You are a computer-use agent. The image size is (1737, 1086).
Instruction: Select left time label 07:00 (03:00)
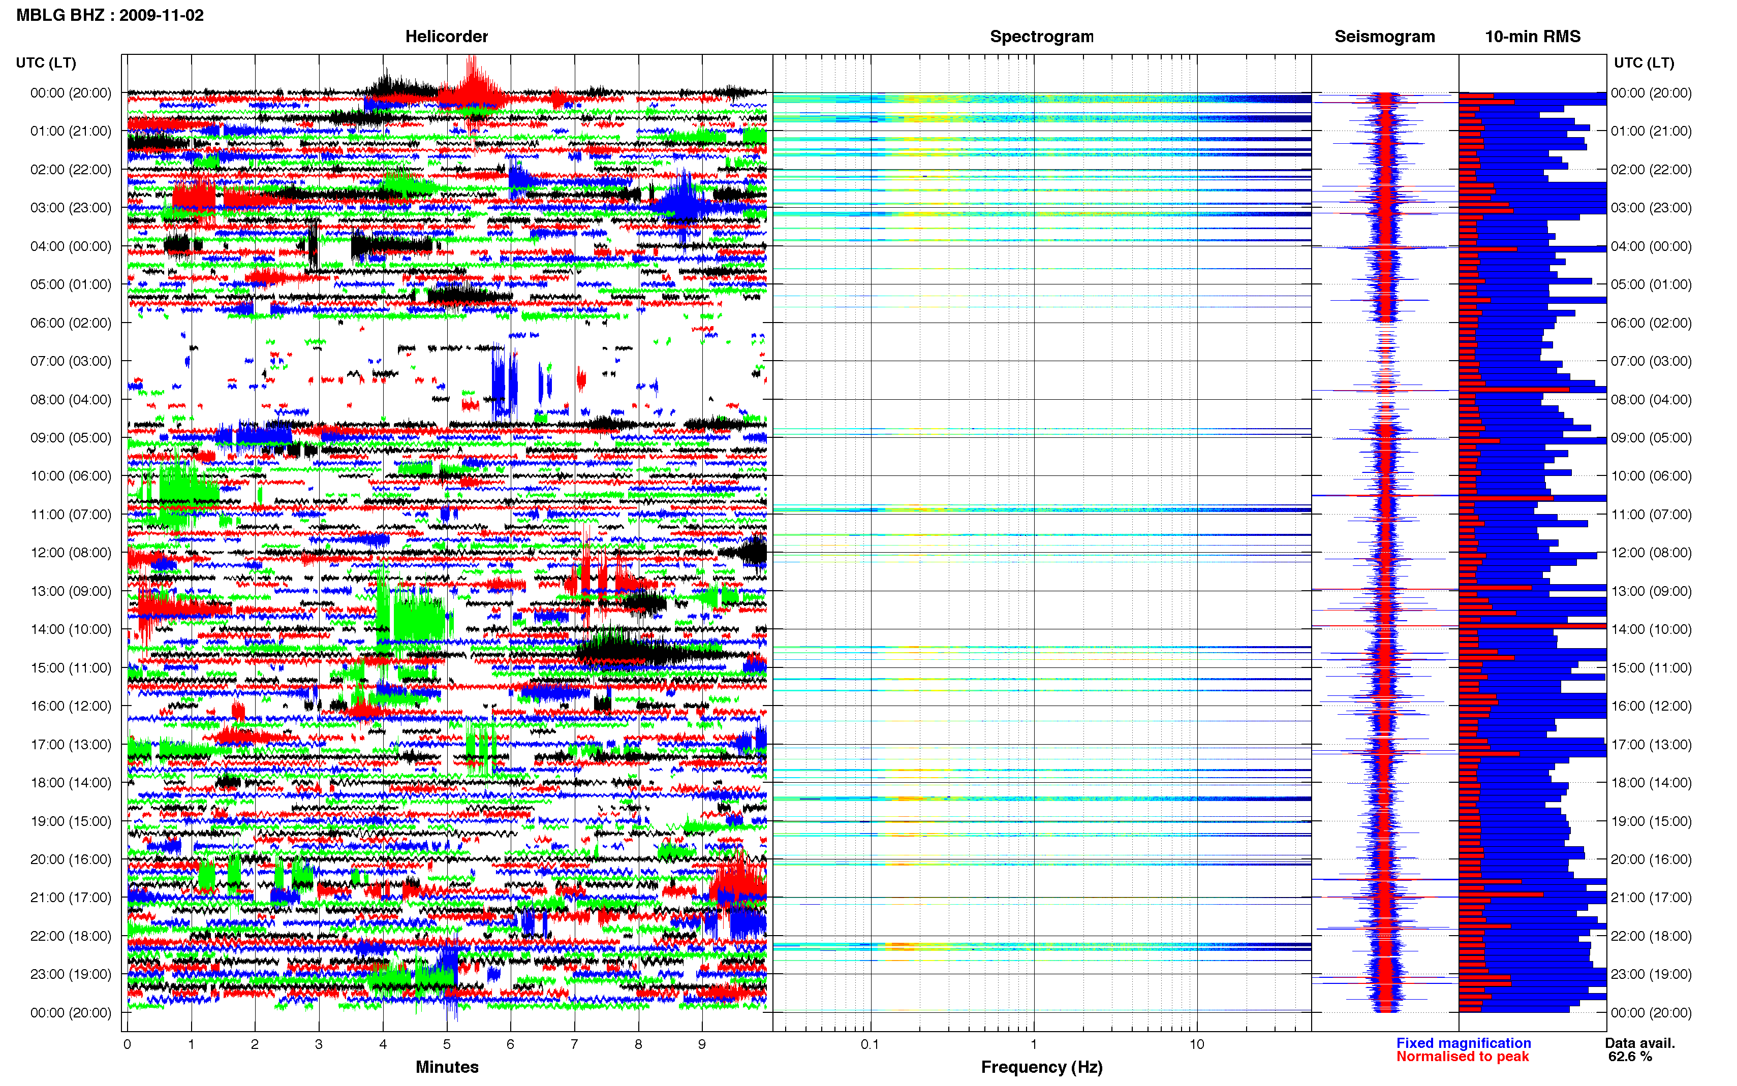point(71,361)
